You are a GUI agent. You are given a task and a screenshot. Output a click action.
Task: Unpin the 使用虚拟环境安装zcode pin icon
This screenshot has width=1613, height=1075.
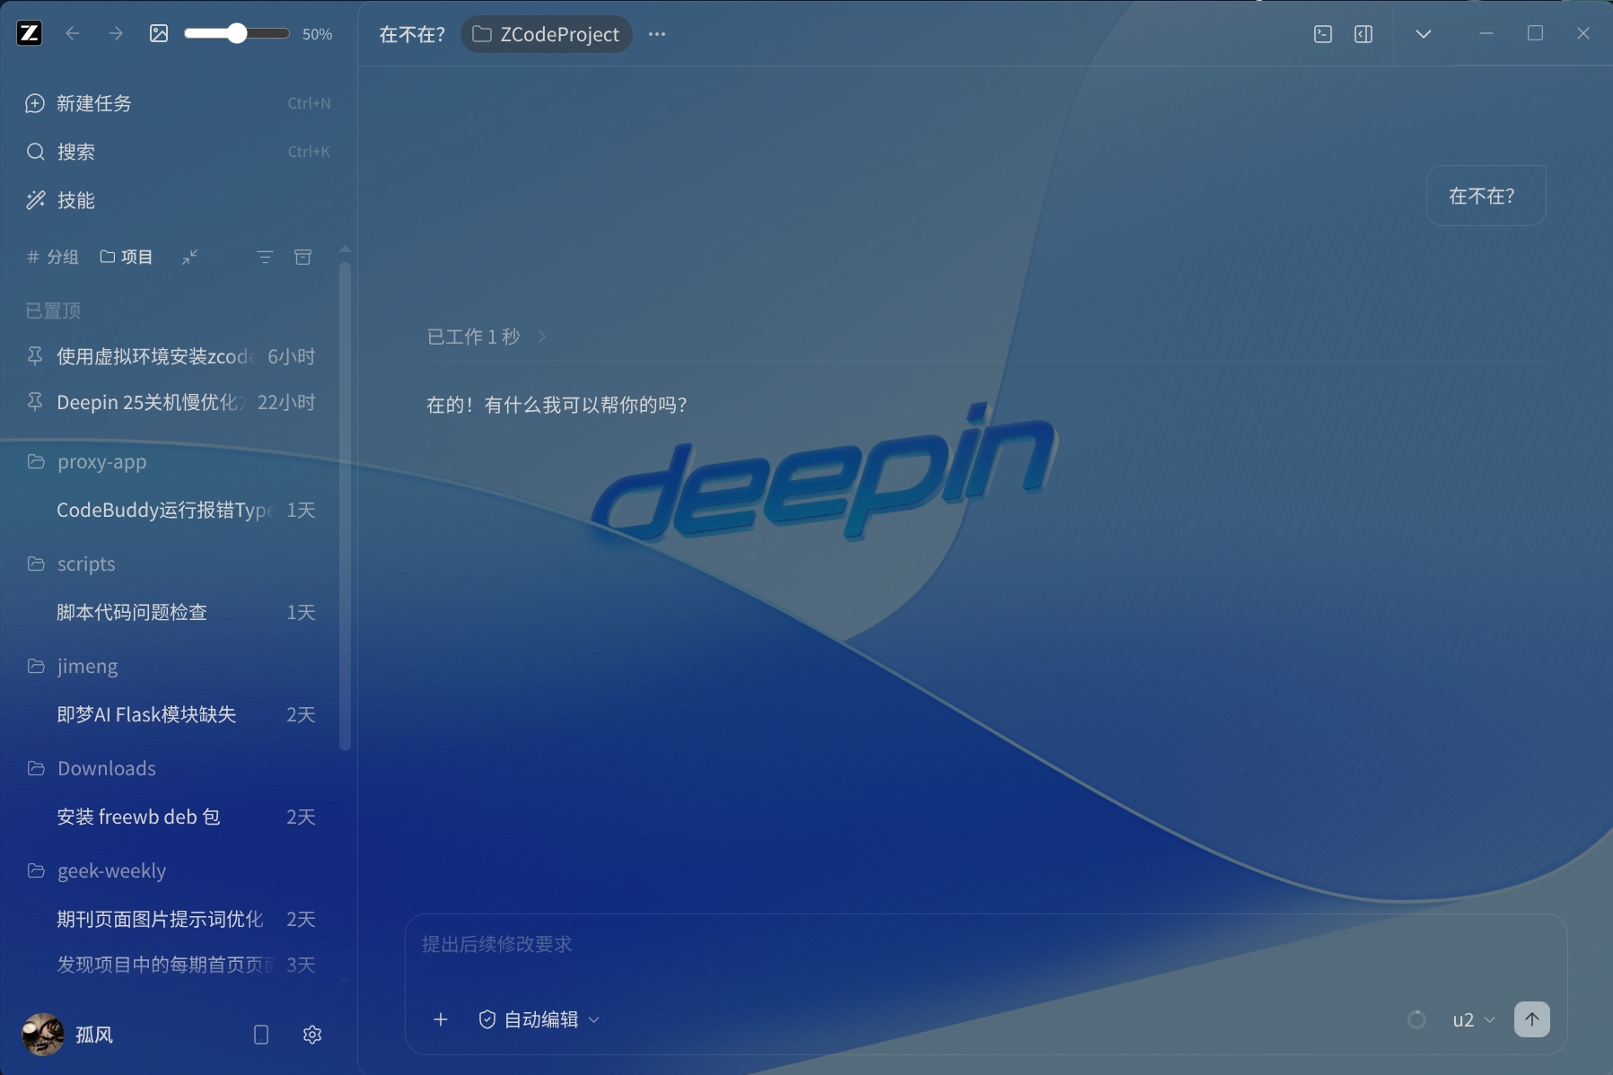click(x=35, y=356)
